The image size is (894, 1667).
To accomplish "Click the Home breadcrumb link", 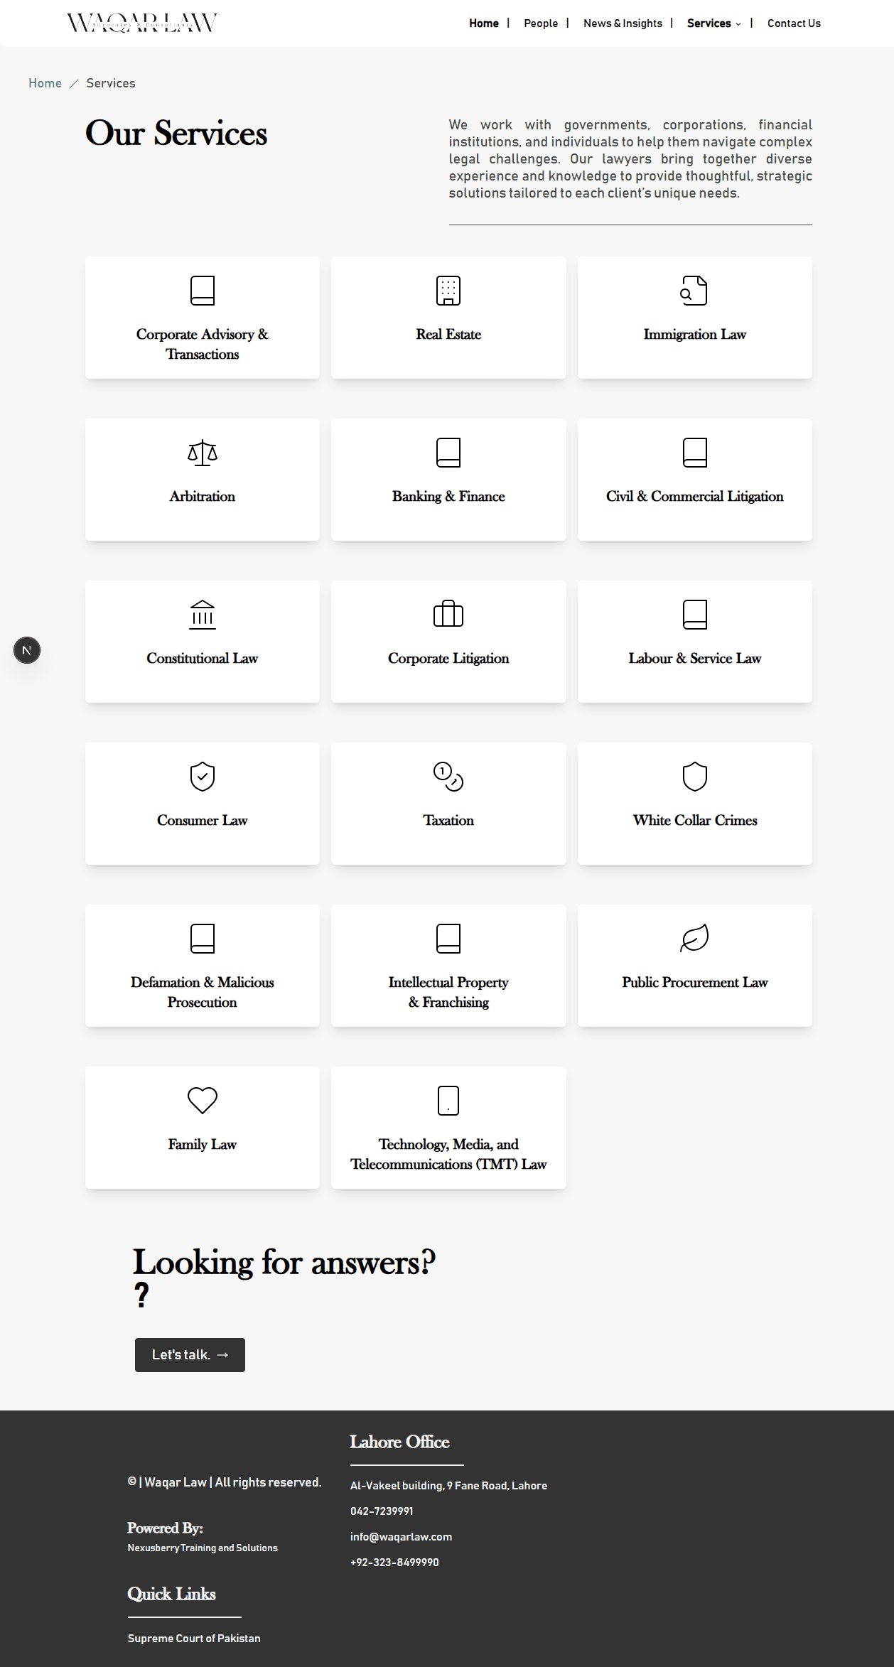I will coord(45,83).
